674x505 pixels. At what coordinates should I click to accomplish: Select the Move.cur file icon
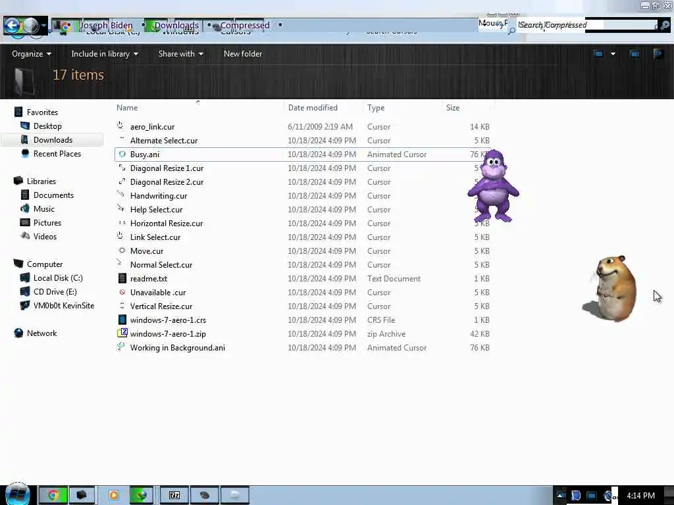pyautogui.click(x=122, y=251)
